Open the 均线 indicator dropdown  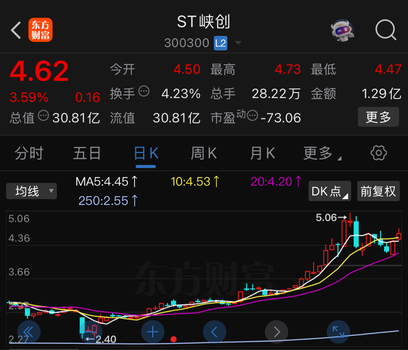tap(31, 191)
